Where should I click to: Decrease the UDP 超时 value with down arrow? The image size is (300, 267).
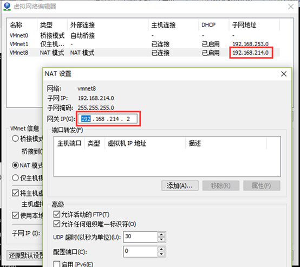161,239
